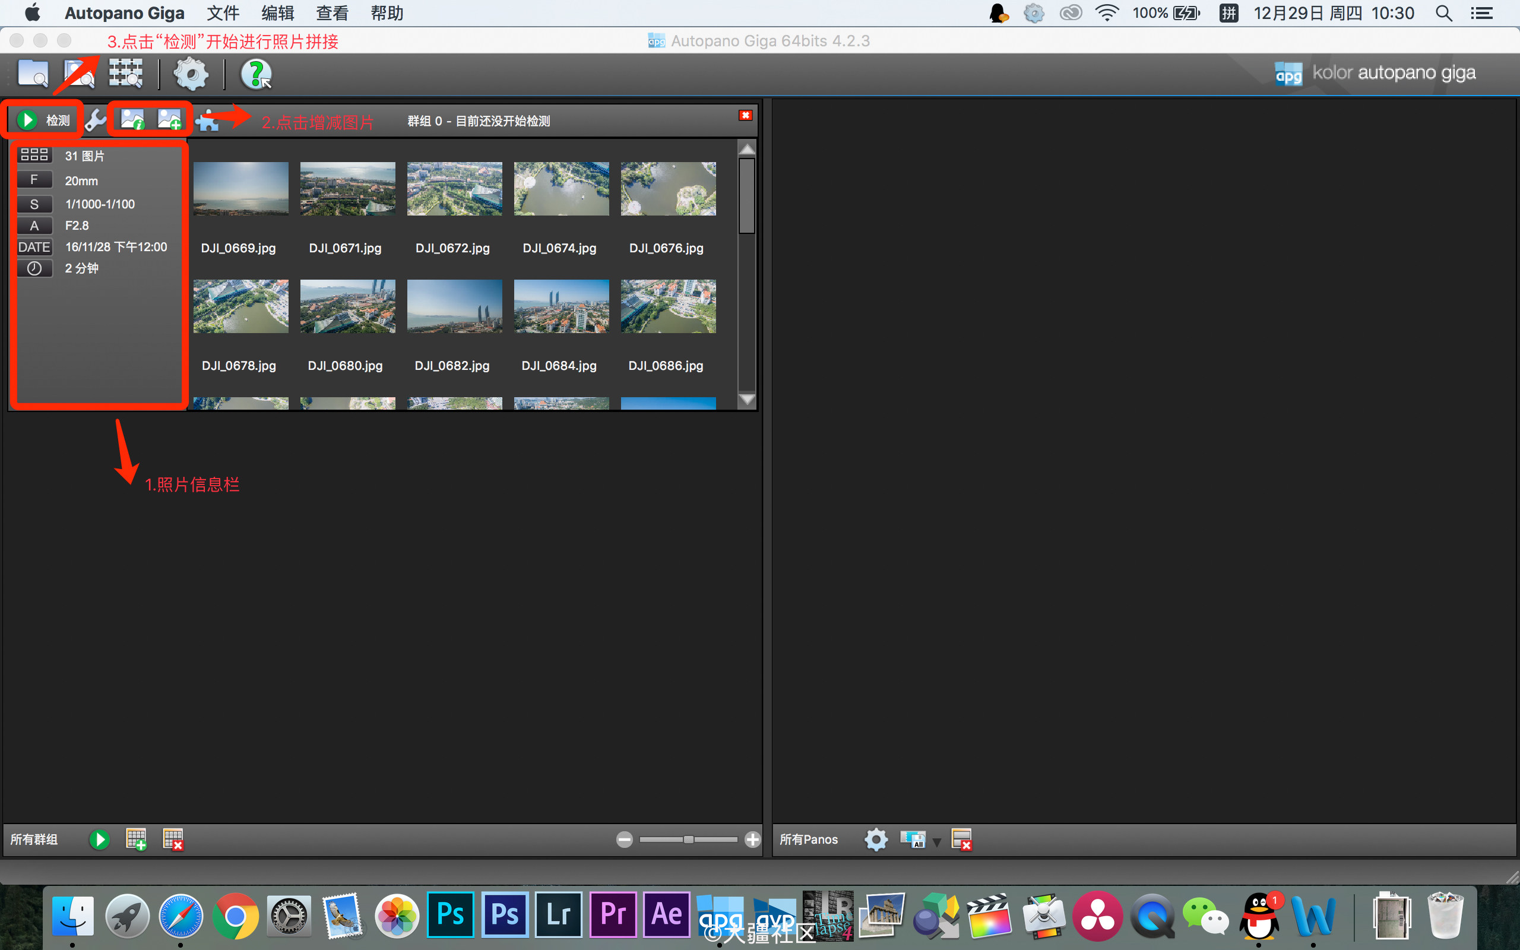Click the puzzle piece plugin icon
This screenshot has height=950, width=1520.
click(x=207, y=121)
